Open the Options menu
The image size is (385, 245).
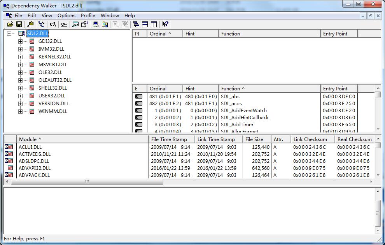pyautogui.click(x=66, y=15)
